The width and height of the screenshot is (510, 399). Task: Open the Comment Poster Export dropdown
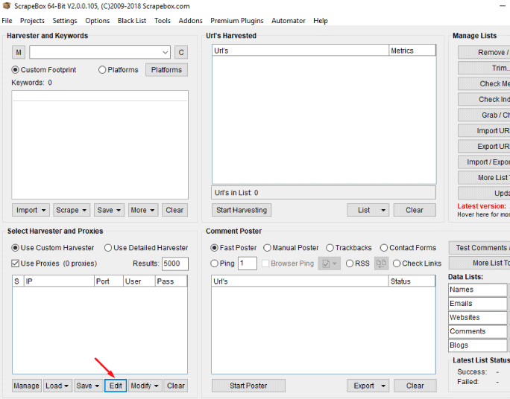[368, 386]
